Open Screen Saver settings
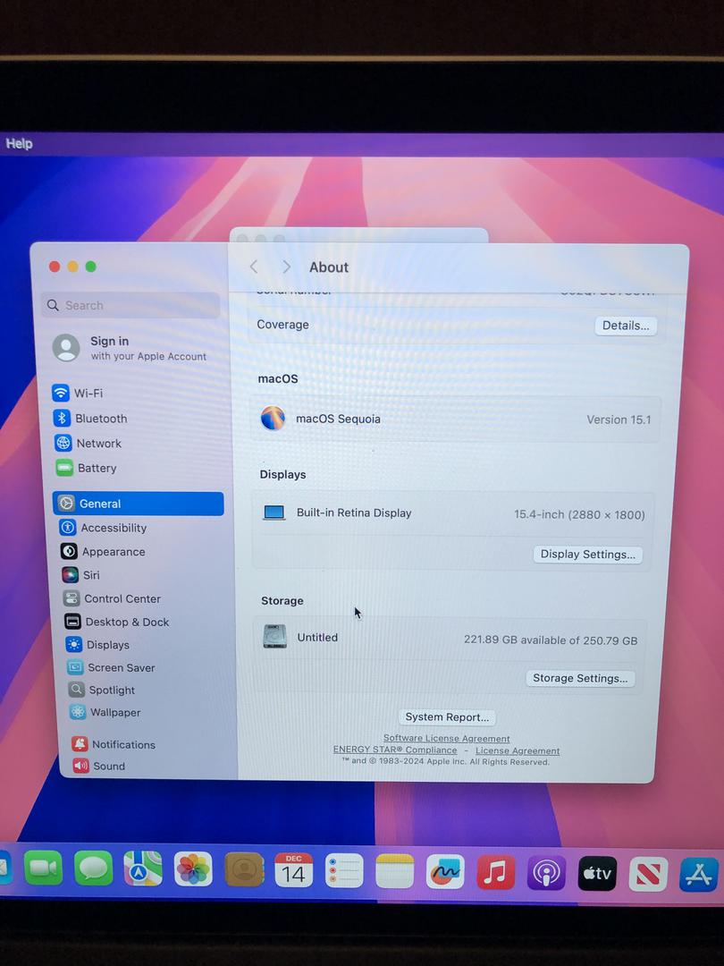The height and width of the screenshot is (966, 724). coord(111,667)
